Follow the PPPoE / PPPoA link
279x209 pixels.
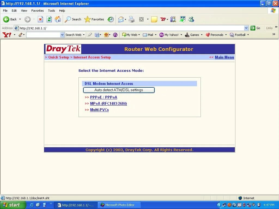click(104, 97)
